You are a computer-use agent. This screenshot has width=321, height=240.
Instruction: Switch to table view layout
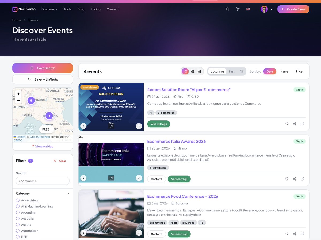[199, 71]
